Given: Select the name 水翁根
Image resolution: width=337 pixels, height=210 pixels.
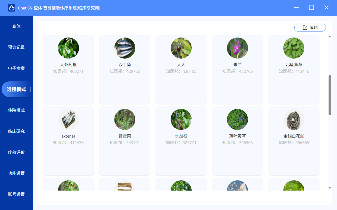Looking at the screenshot, I should [x=181, y=136].
